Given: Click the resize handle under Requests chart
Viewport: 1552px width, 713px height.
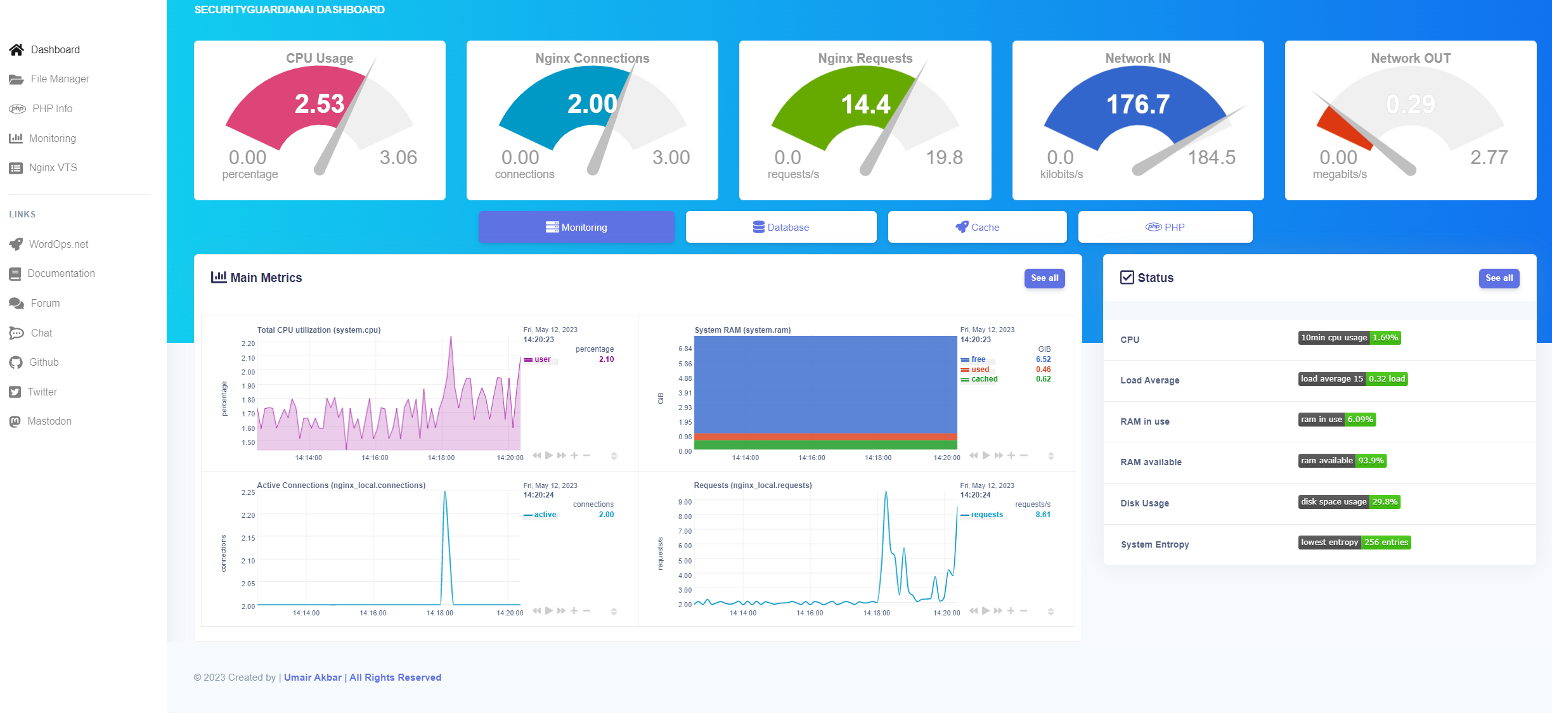Looking at the screenshot, I should 1051,612.
